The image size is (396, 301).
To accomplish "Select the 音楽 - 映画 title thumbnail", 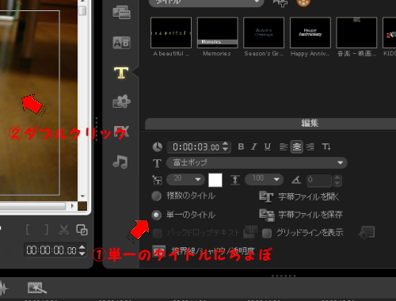I will (356, 32).
